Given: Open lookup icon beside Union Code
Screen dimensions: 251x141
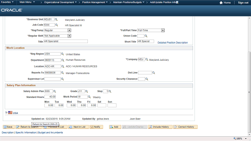Looking at the screenshot, I should point(146,36).
